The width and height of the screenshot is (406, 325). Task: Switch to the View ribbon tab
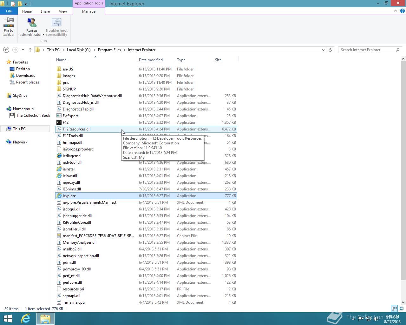tap(63, 11)
